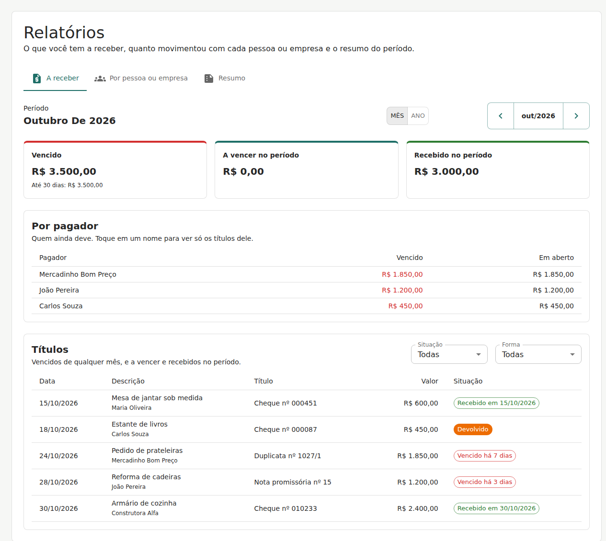Click the R$ 600,00 value cell
The image size is (606, 541).
421,403
